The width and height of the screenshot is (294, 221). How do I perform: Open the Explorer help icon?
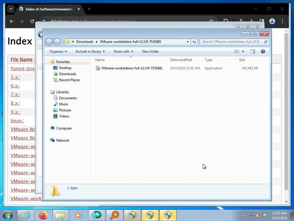[x=263, y=52]
